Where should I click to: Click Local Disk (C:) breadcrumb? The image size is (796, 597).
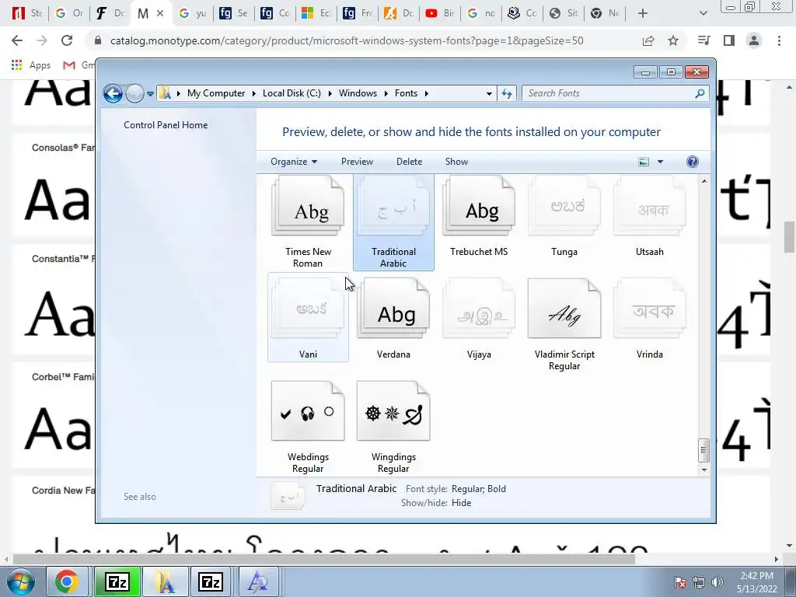coord(292,93)
